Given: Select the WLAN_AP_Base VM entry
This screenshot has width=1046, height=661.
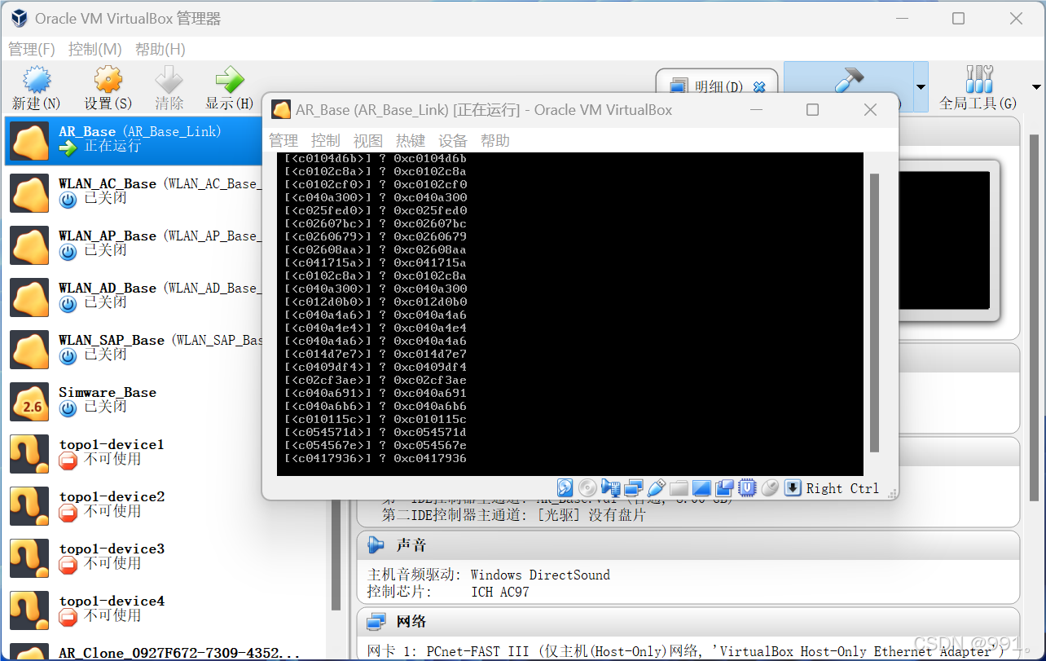Looking at the screenshot, I should point(134,245).
